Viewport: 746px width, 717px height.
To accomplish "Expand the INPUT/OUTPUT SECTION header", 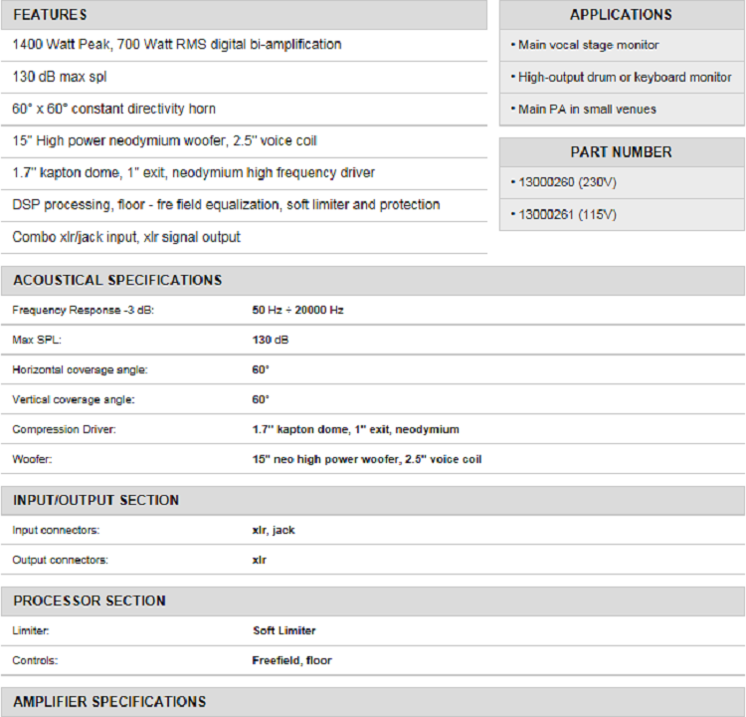I will pos(96,500).
